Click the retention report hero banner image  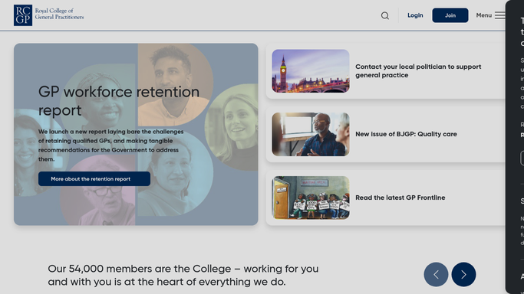point(136,134)
